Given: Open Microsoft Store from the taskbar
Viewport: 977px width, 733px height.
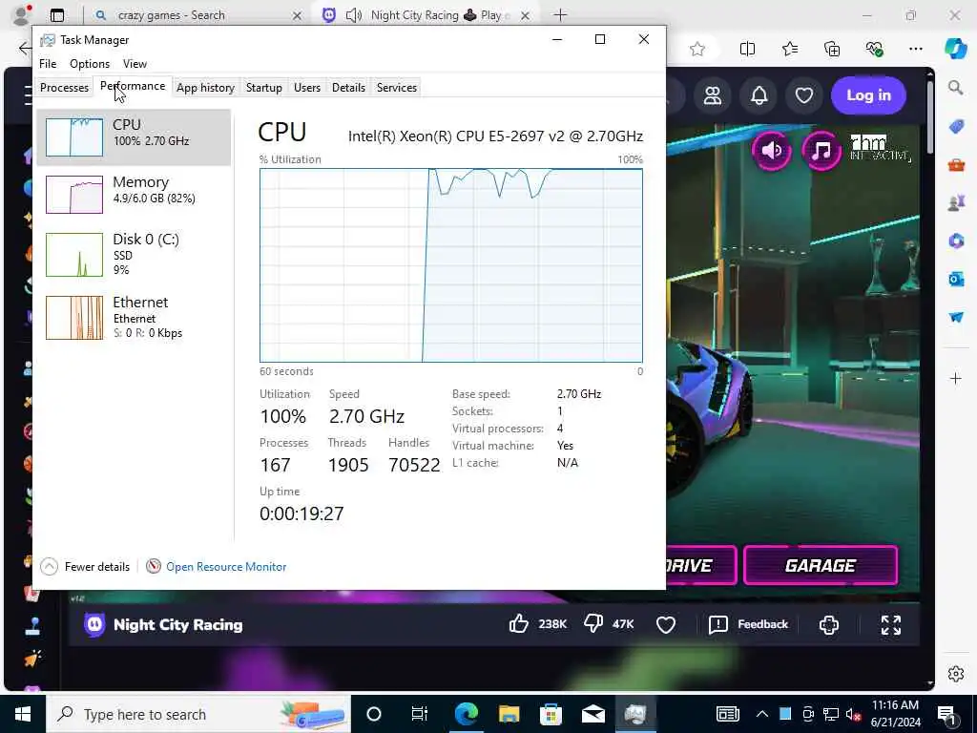Looking at the screenshot, I should (551, 714).
